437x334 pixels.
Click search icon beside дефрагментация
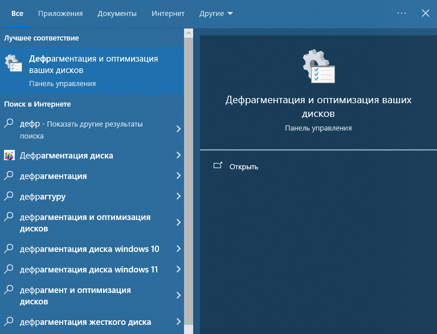click(x=9, y=176)
